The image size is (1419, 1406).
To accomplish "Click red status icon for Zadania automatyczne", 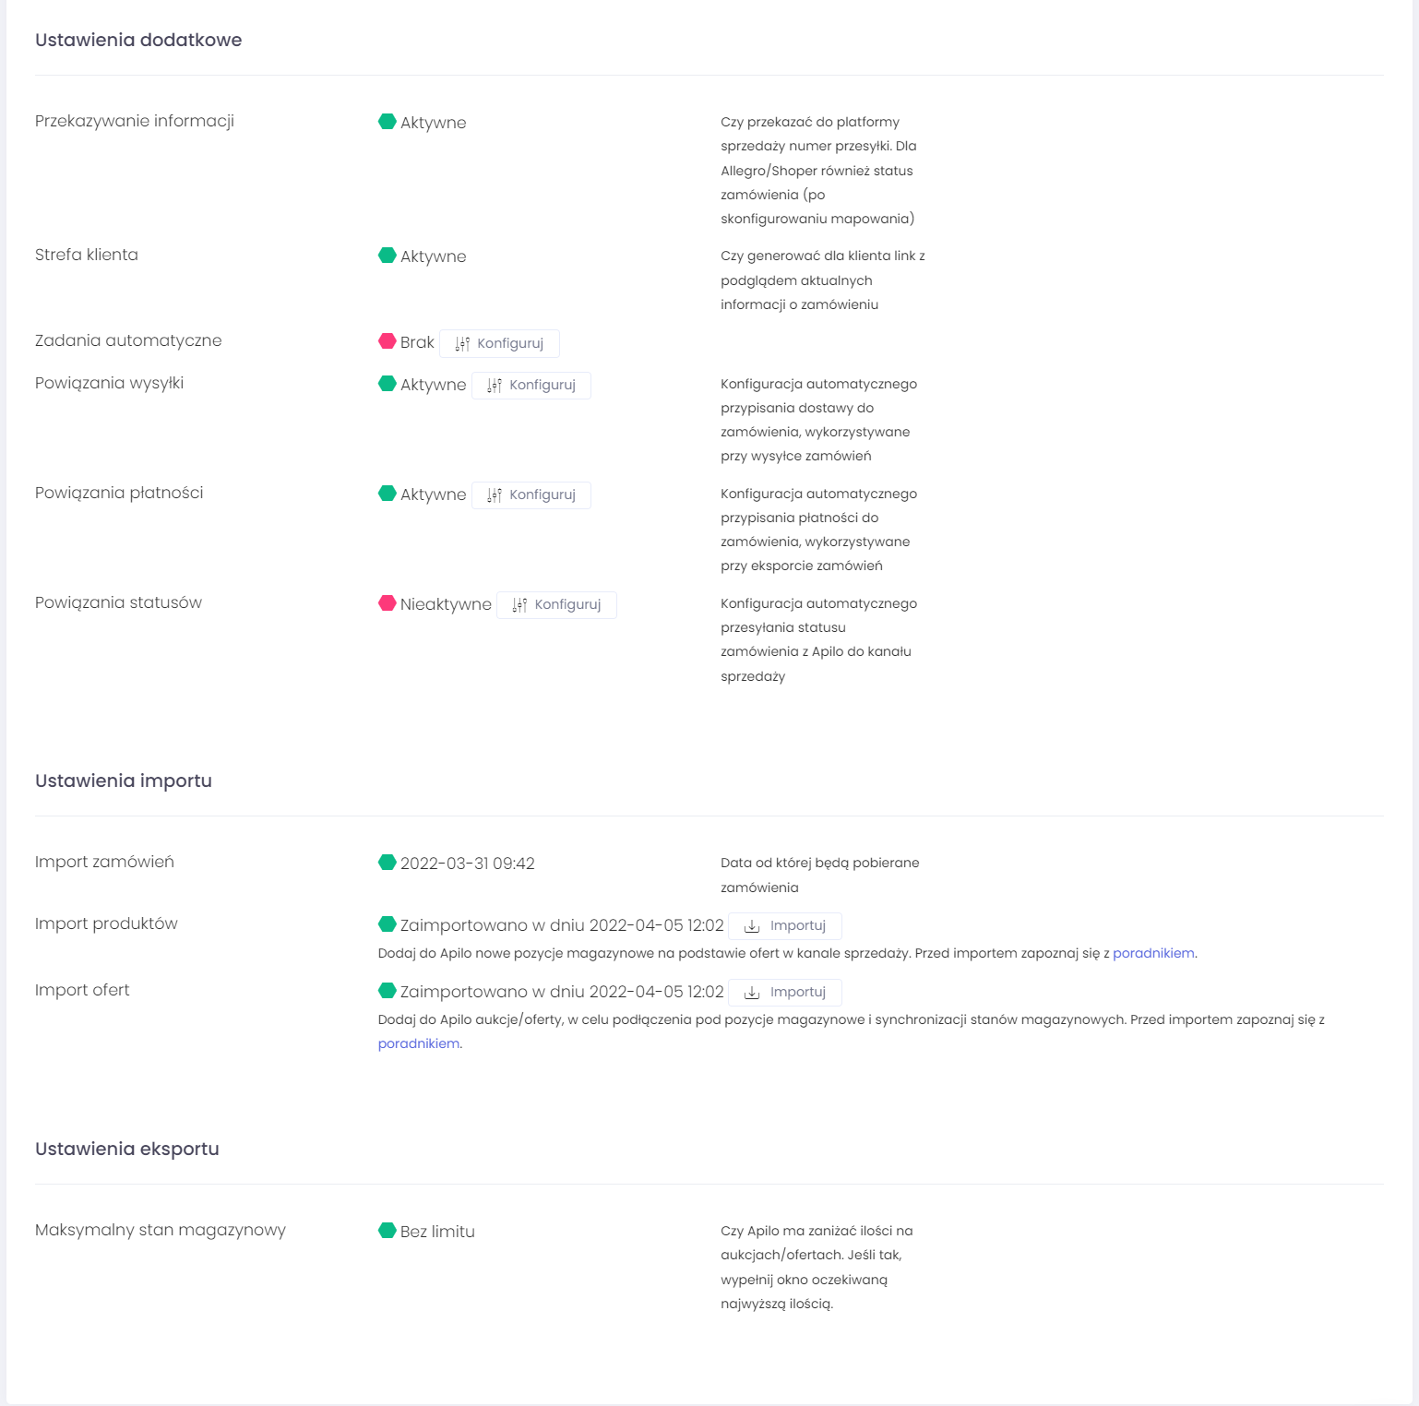I will pyautogui.click(x=388, y=341).
